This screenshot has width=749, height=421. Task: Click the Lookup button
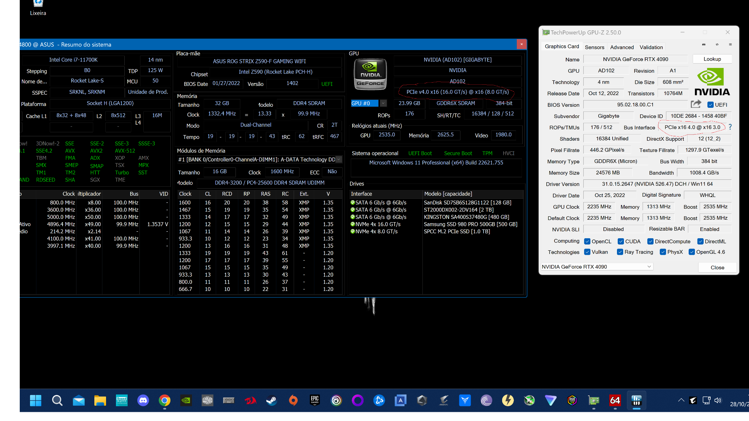(712, 59)
